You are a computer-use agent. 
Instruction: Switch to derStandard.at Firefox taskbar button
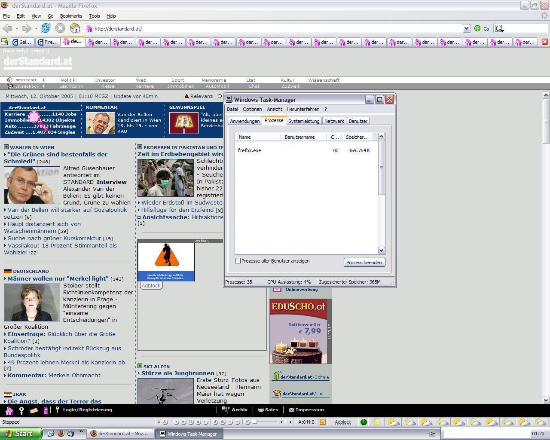click(120, 434)
